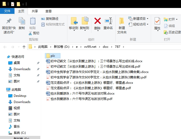The height and width of the screenshot is (139, 181).
Task: Switch to the File tab
Action: (x=7, y=11)
